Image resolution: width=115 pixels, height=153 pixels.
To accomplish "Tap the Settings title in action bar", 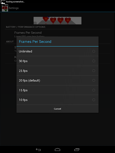I will (x=13, y=8).
